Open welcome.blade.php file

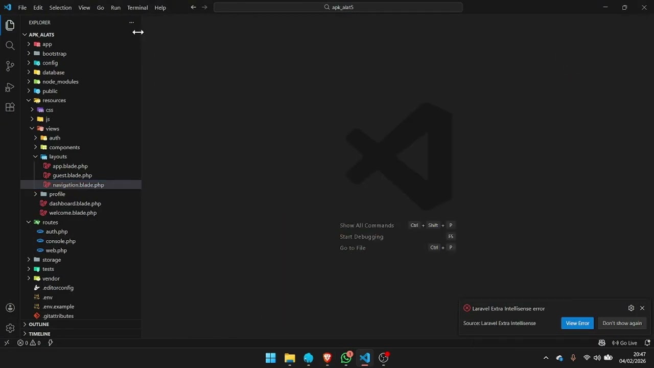81,213
